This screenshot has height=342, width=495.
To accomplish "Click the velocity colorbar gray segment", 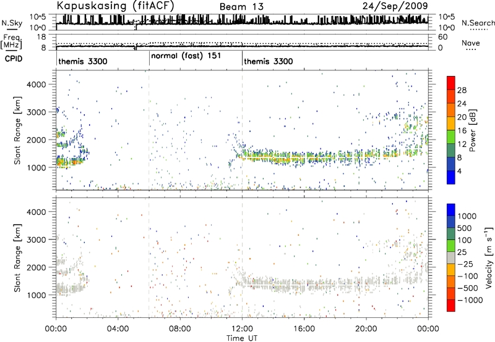I will click(451, 257).
